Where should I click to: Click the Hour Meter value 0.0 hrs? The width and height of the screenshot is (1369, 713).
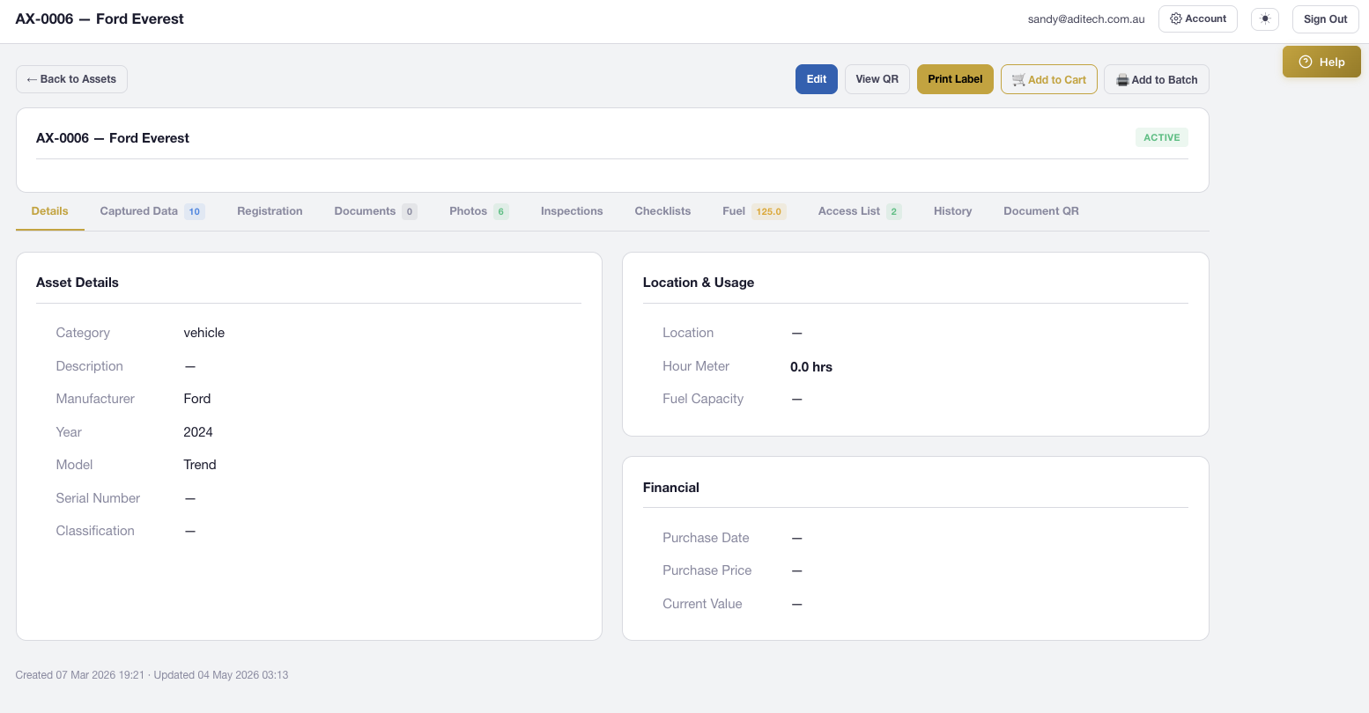point(811,367)
